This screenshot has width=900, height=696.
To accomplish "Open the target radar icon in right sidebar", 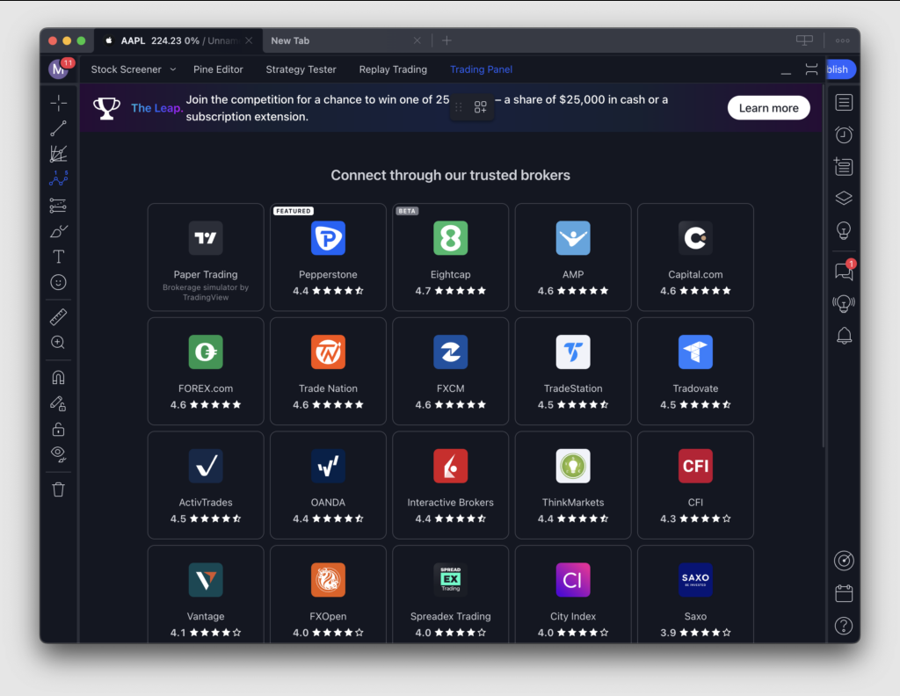I will (844, 561).
